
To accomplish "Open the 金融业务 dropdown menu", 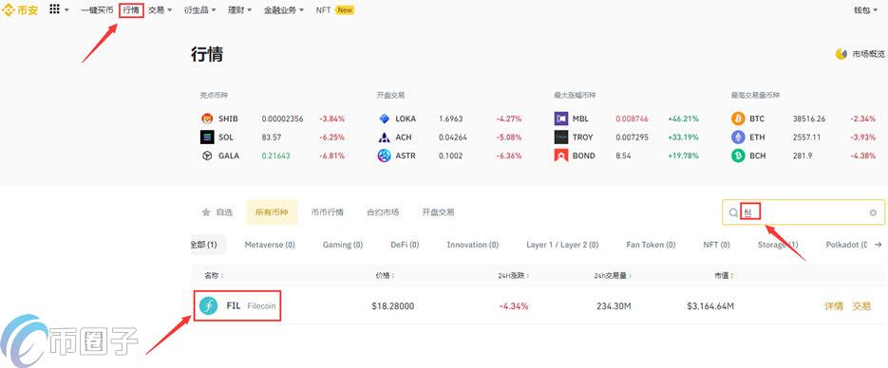I will click(x=284, y=9).
